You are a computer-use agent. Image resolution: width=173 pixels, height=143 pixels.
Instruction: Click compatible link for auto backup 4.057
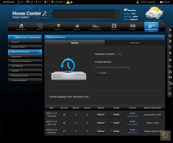pos(132,116)
